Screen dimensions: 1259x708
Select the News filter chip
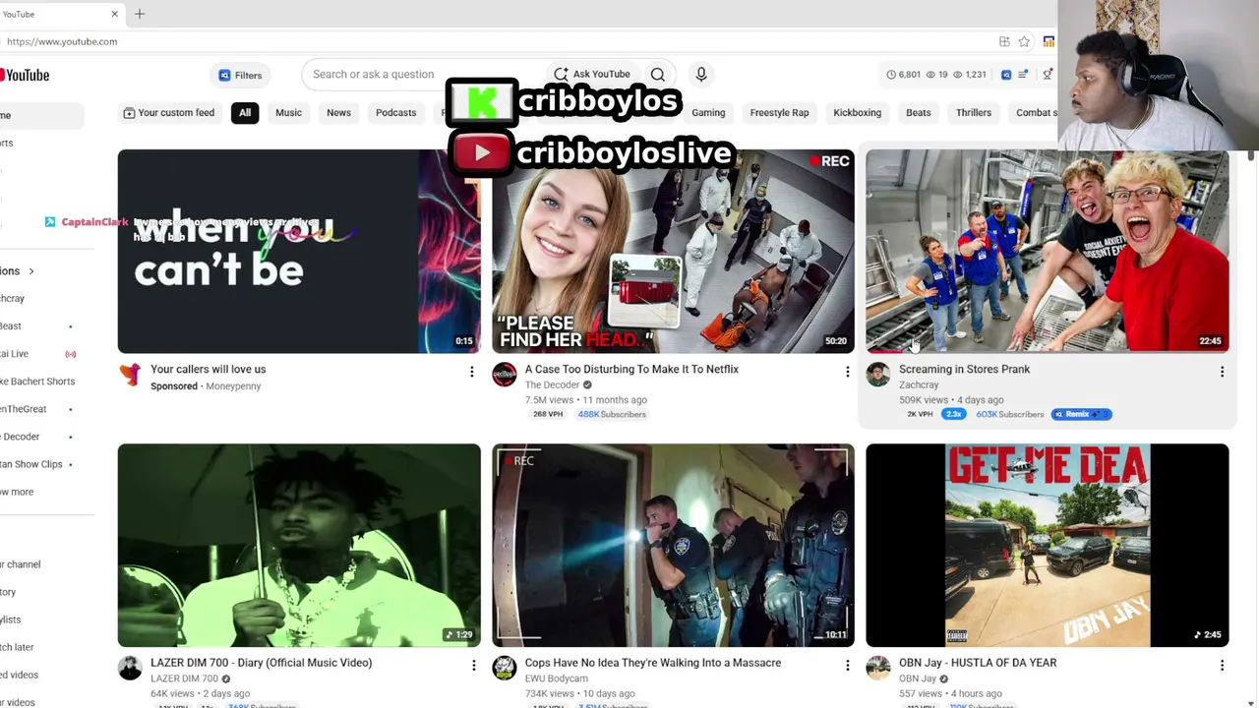(338, 113)
